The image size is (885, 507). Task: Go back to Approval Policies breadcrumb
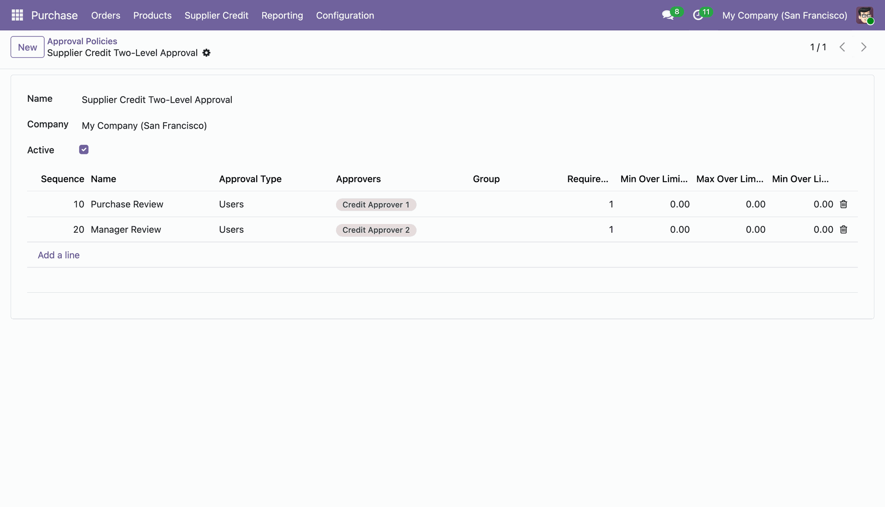coord(82,41)
